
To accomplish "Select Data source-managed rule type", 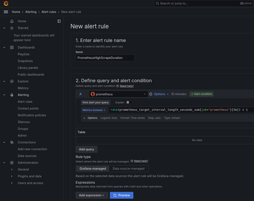I will [x=129, y=168].
